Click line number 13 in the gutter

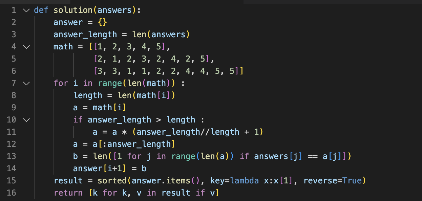[x=12, y=156]
